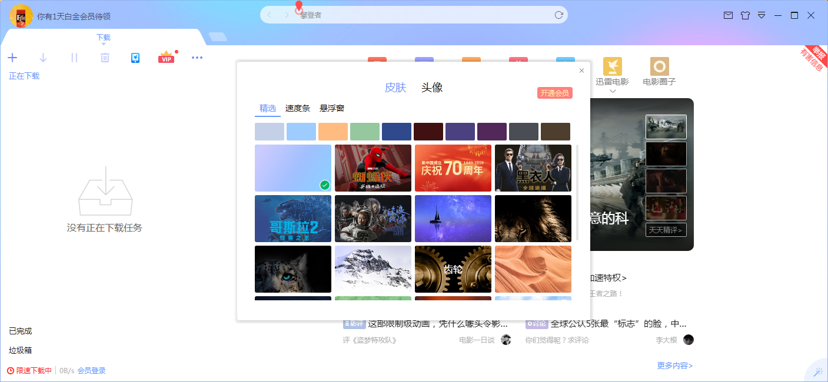Click the pause downloads icon
This screenshot has width=828, height=382.
[74, 58]
